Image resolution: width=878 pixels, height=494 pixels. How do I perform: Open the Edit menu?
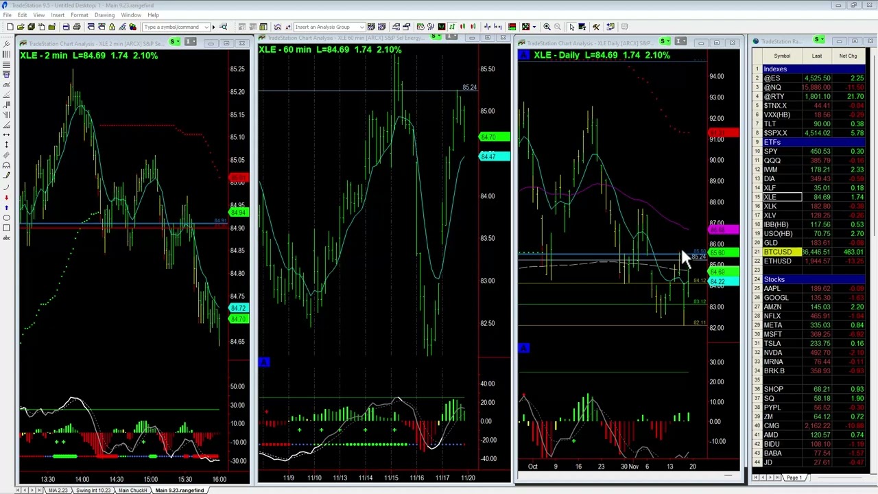coord(23,15)
